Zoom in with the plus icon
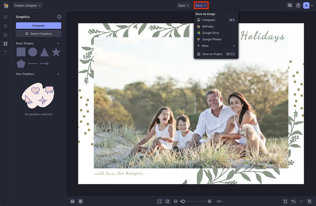The height and width of the screenshot is (206, 316). (x=210, y=201)
